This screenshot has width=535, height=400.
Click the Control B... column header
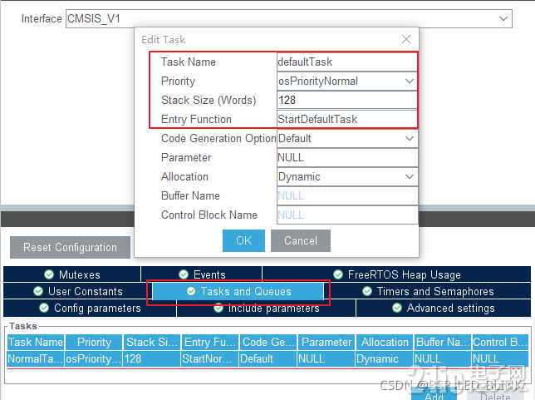pos(501,342)
